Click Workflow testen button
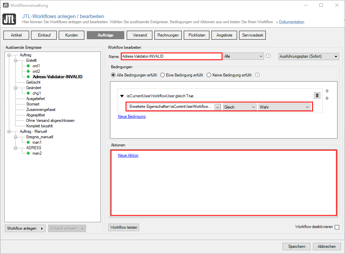The height and width of the screenshot is (254, 345). [x=124, y=227]
